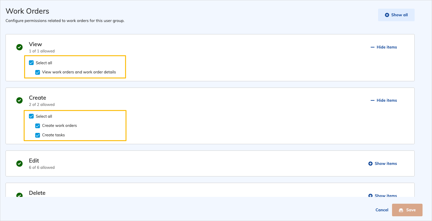Click the '6 of 6 allowed' text
Screen dimensions: 432x221
(42, 168)
